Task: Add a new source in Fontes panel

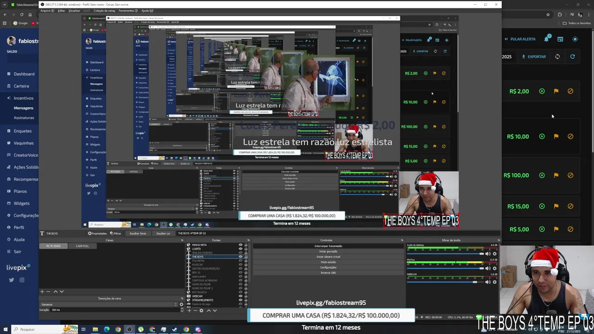Action: pos(189,310)
